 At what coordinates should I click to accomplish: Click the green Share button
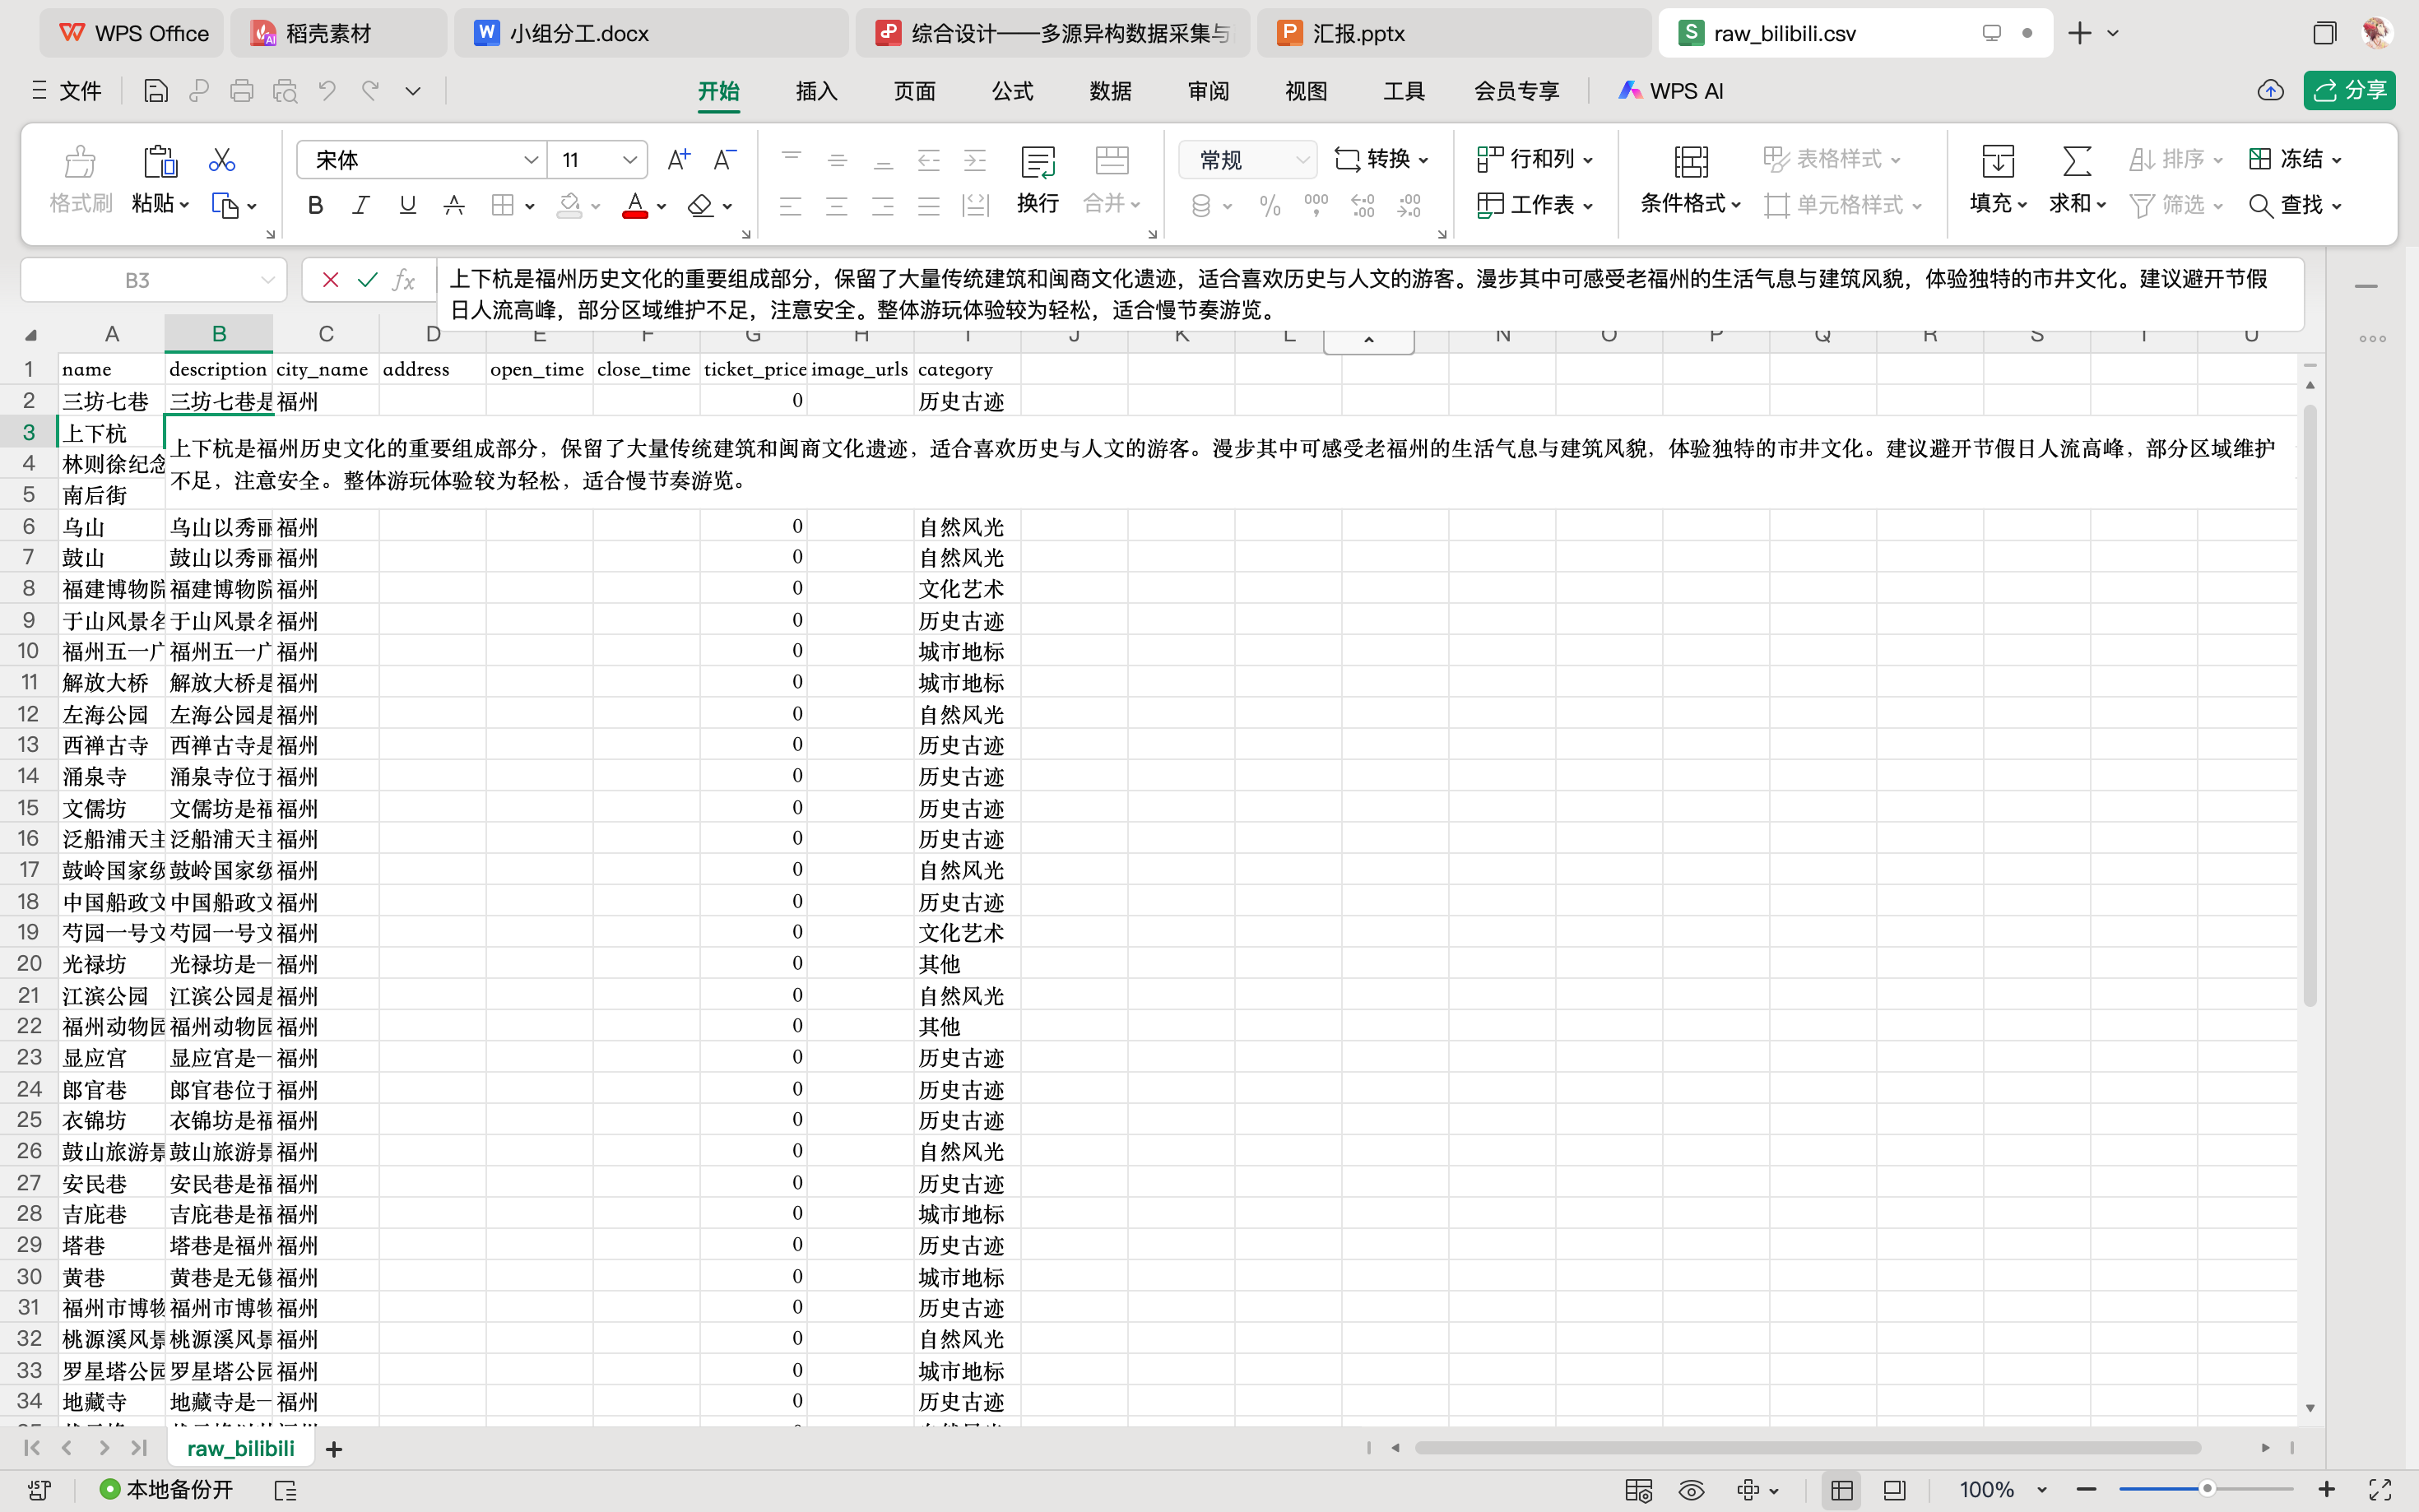tap(2349, 91)
